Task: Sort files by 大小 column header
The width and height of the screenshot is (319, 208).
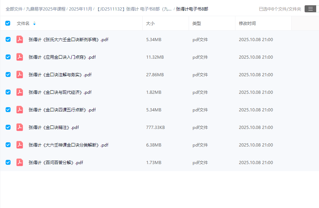Action: pos(150,24)
